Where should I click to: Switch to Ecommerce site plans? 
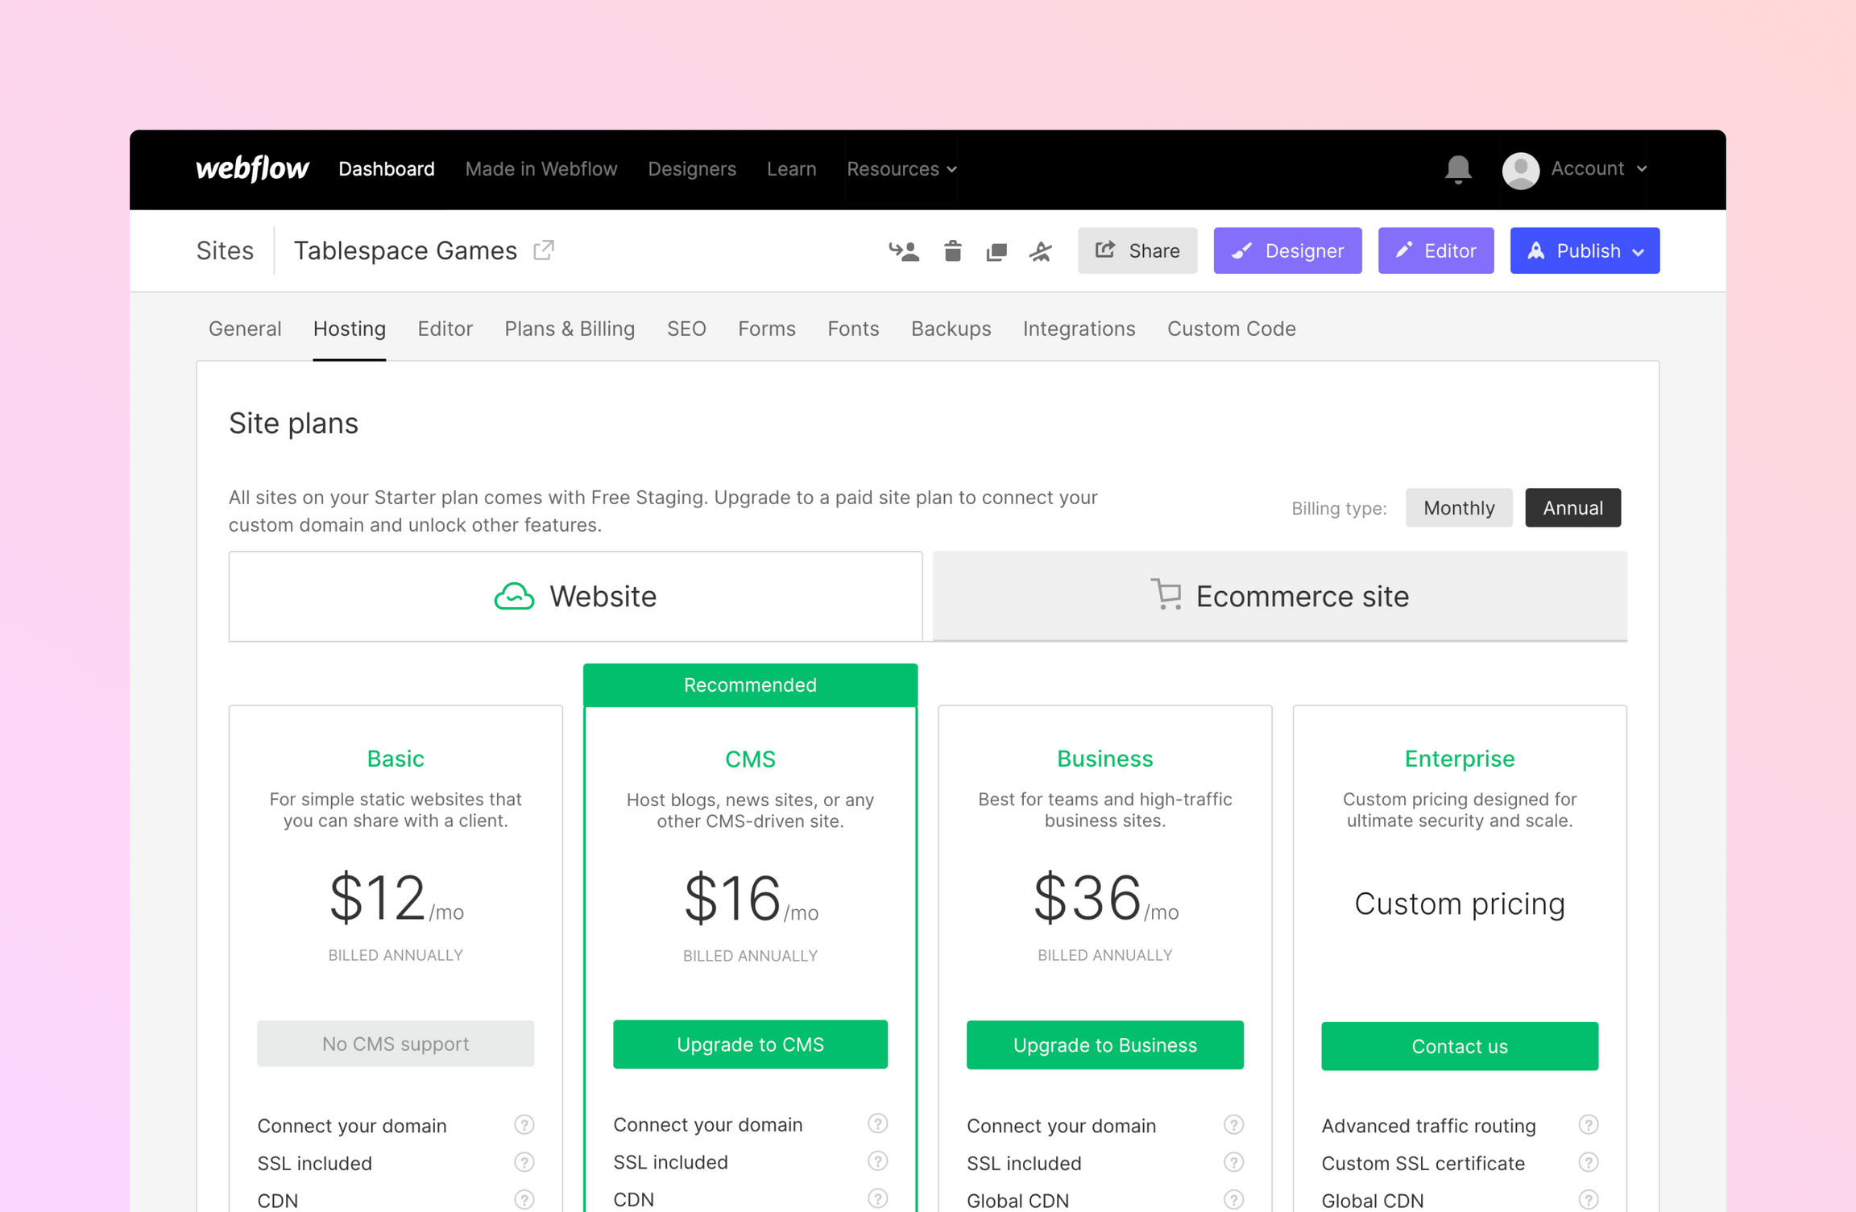(1279, 597)
